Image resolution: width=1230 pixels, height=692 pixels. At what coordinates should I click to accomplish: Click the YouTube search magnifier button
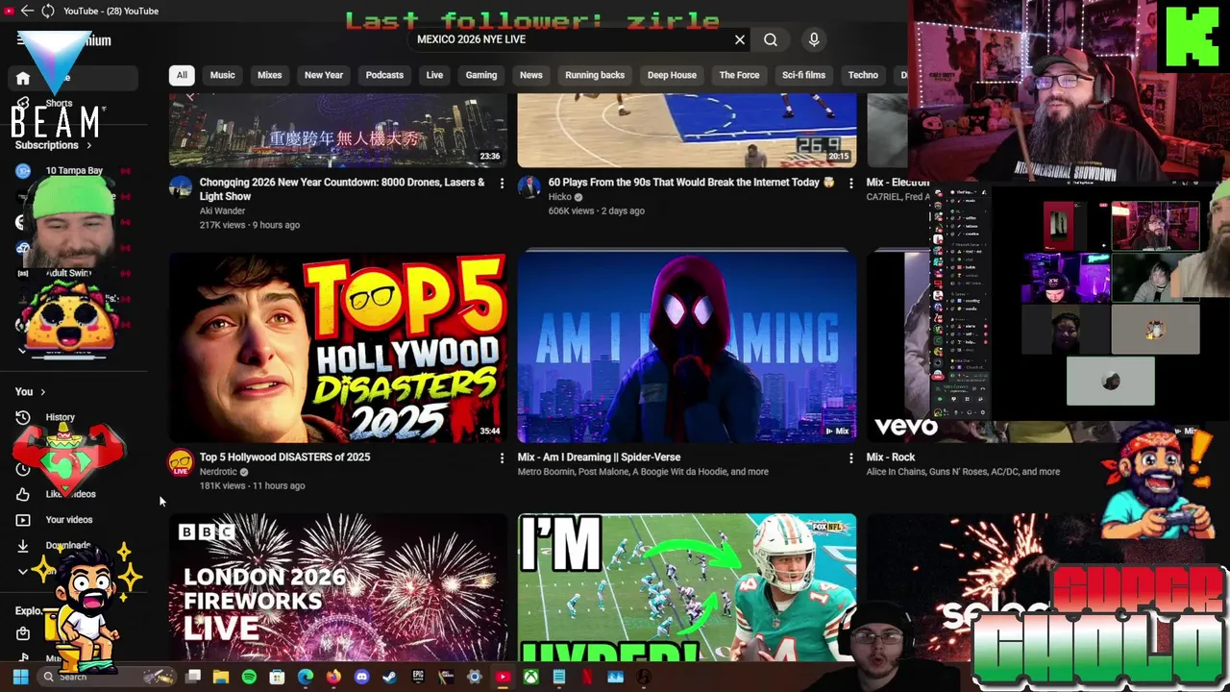pos(771,39)
